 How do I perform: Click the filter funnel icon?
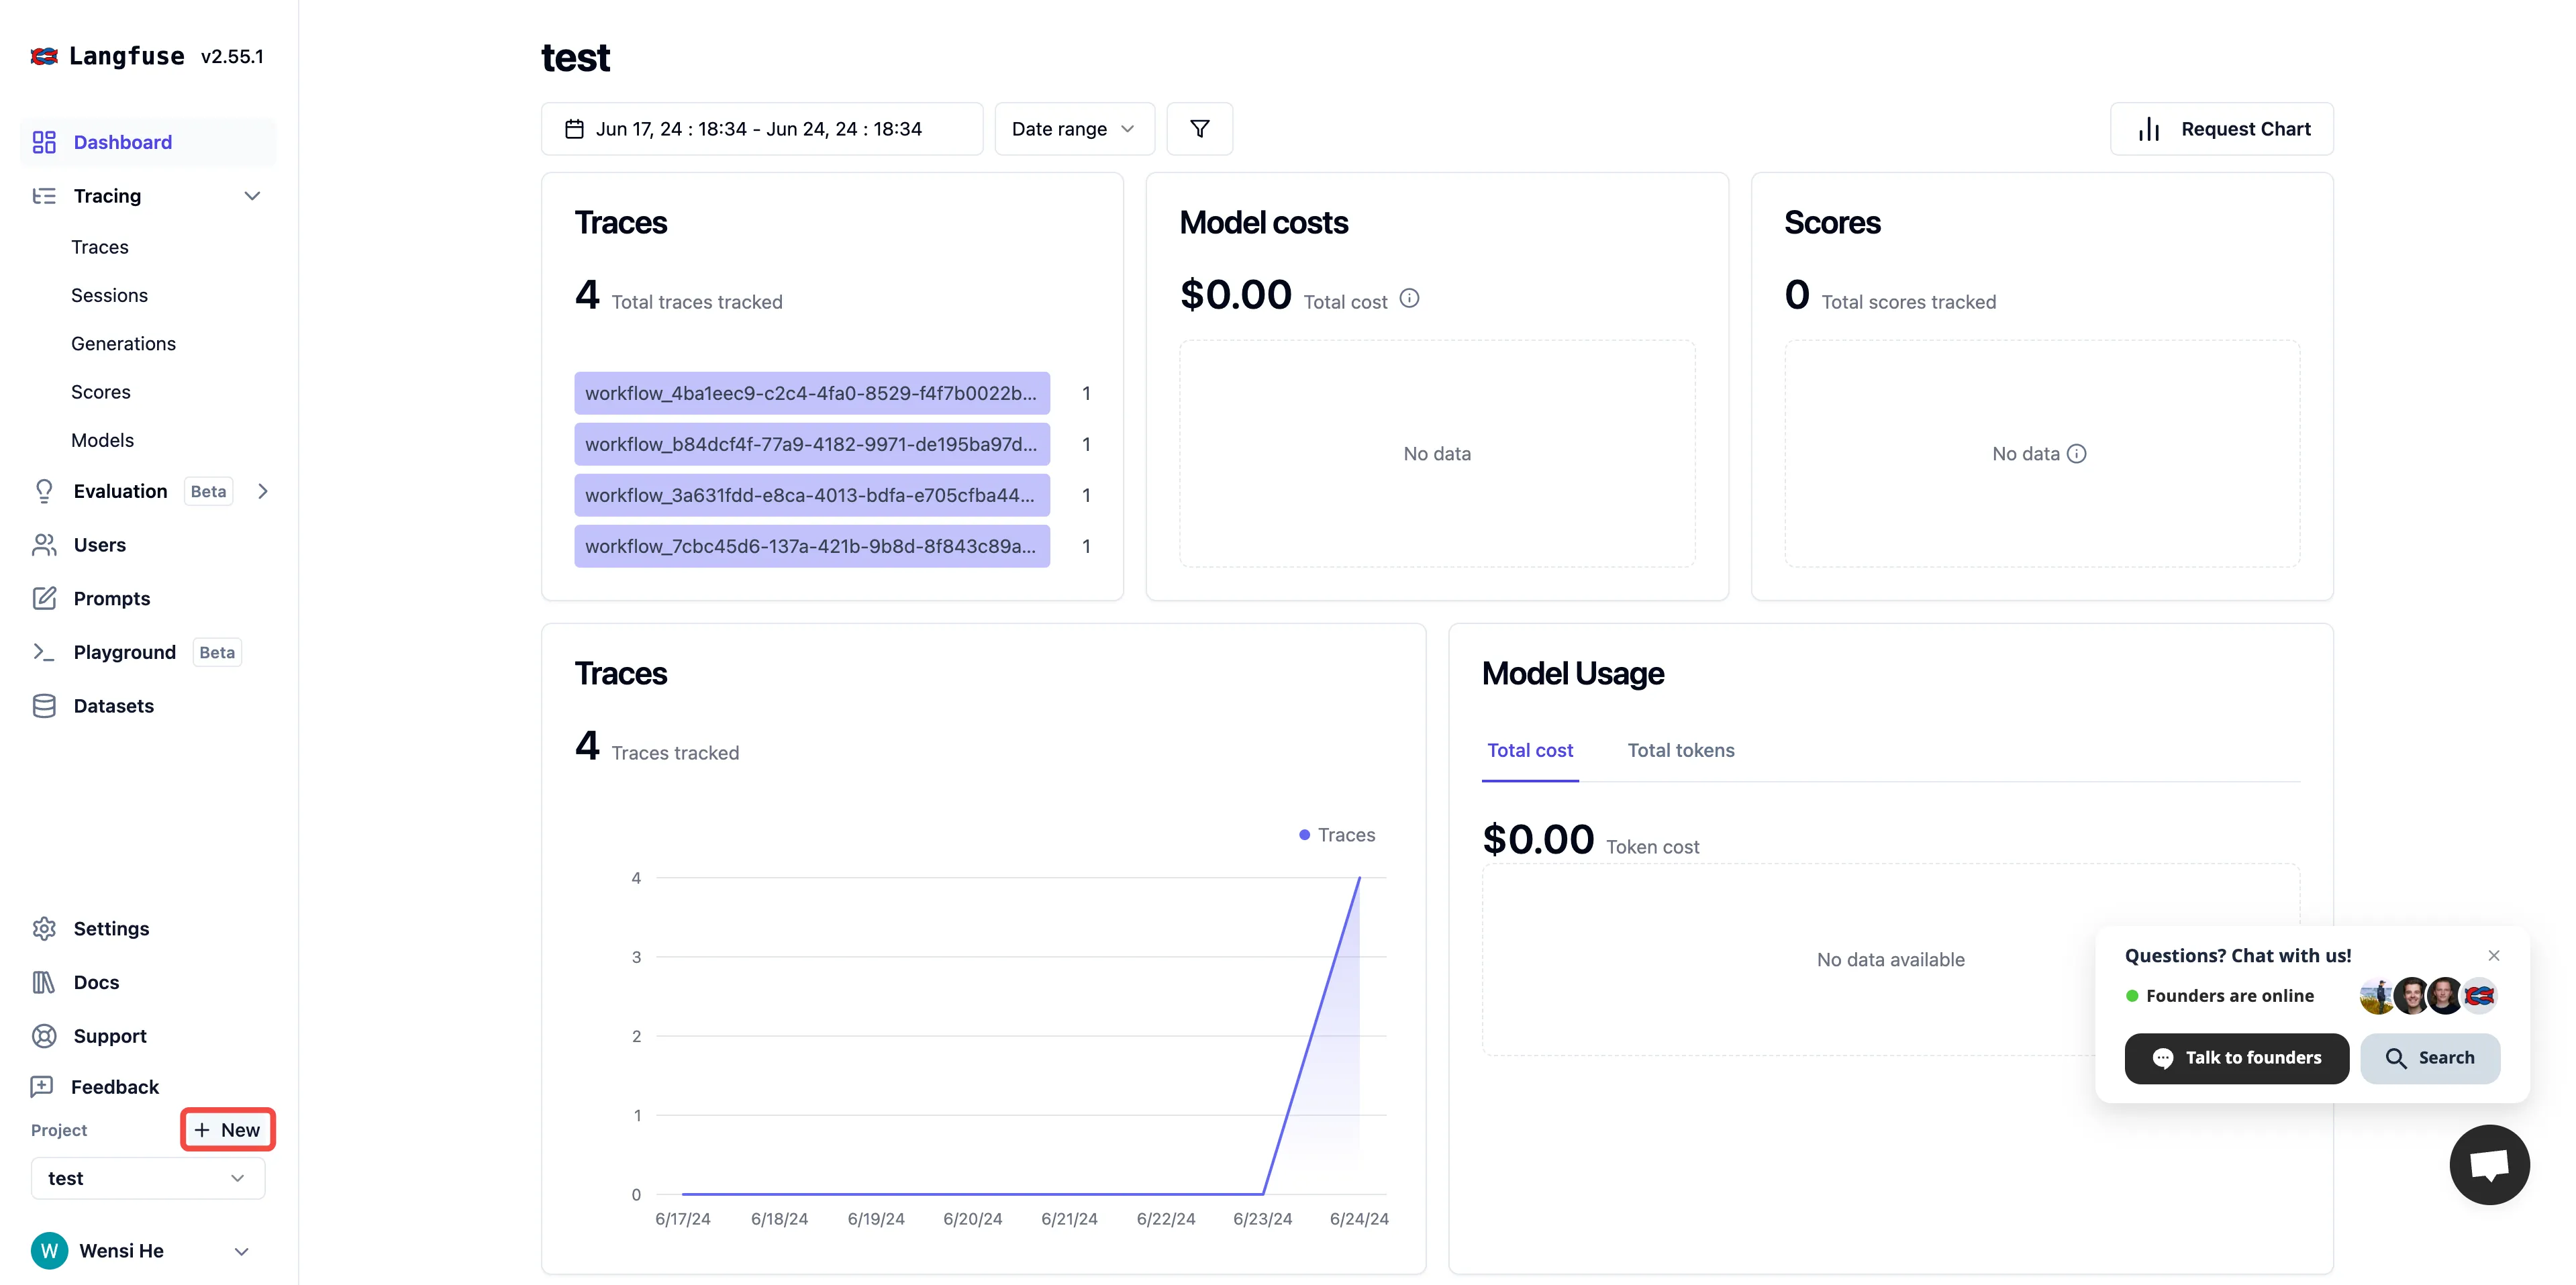(1199, 129)
